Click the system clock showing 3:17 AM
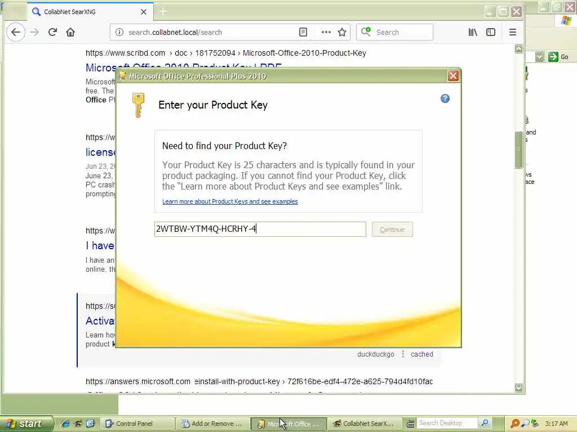 pyautogui.click(x=556, y=424)
